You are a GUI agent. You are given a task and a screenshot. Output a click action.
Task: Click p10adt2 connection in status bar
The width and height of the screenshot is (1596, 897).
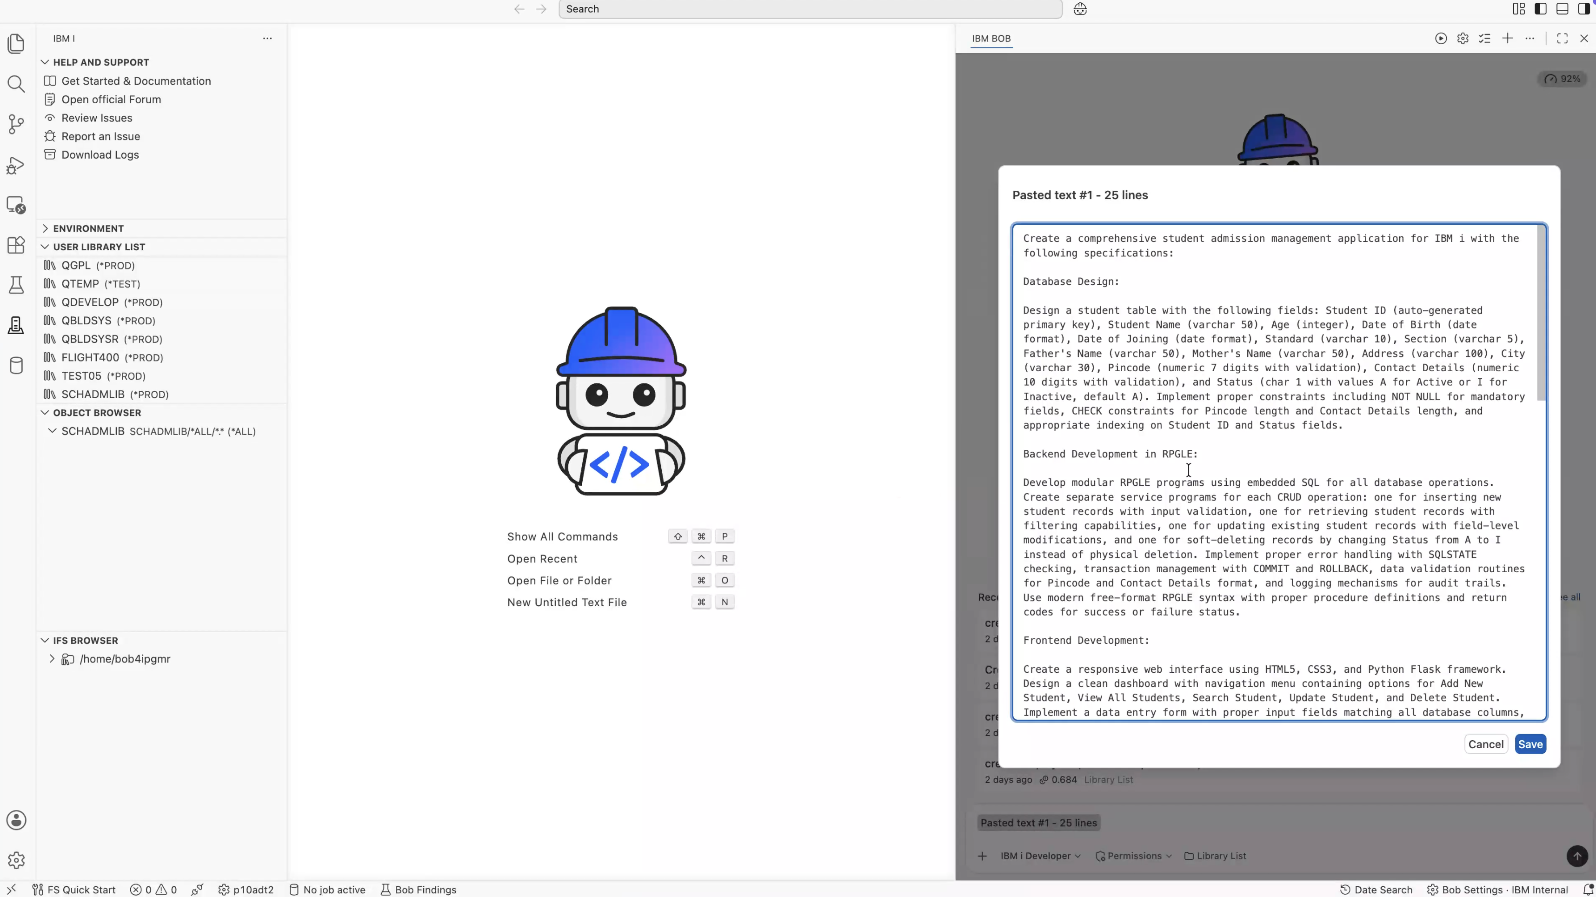(x=246, y=890)
